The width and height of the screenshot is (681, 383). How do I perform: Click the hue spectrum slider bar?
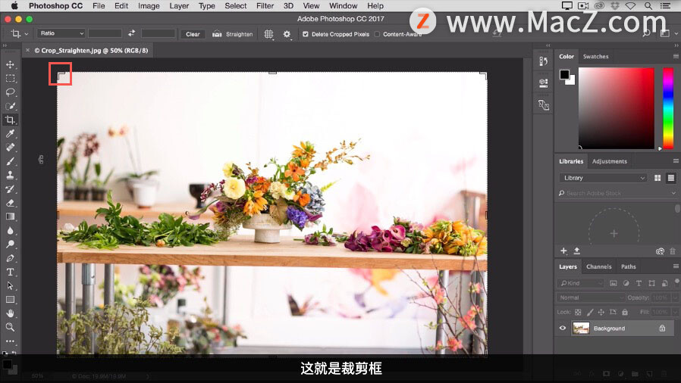coord(668,108)
